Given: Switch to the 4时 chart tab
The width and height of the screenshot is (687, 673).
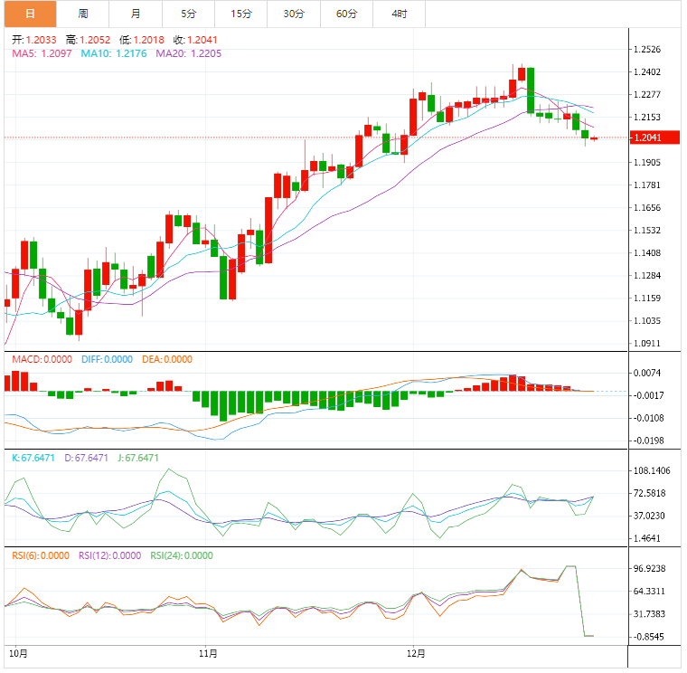Looking at the screenshot, I should 399,14.
